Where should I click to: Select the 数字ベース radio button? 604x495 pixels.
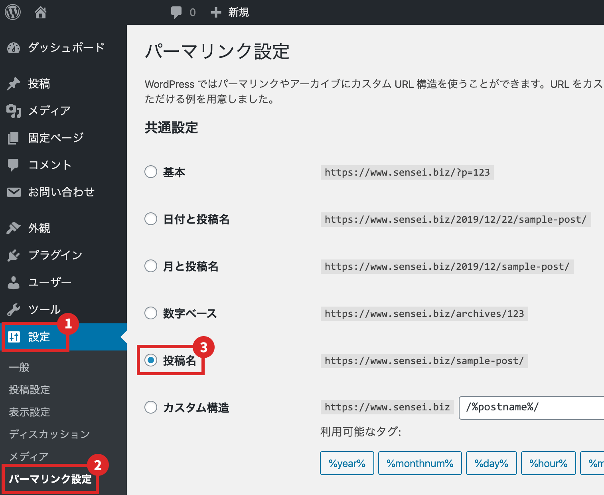point(151,313)
